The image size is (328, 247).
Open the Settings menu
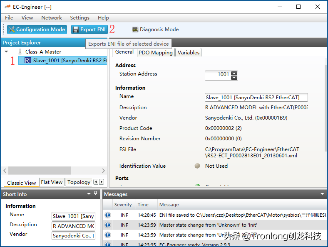pos(80,18)
